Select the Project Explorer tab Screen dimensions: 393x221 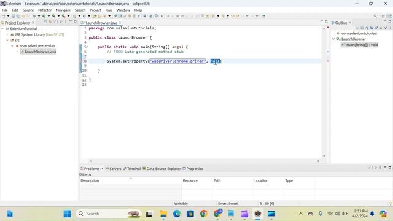[17, 23]
